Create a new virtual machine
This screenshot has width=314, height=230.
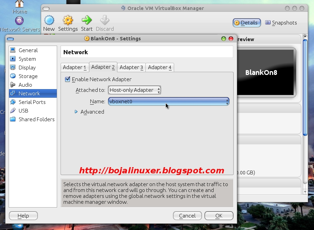pos(49,21)
